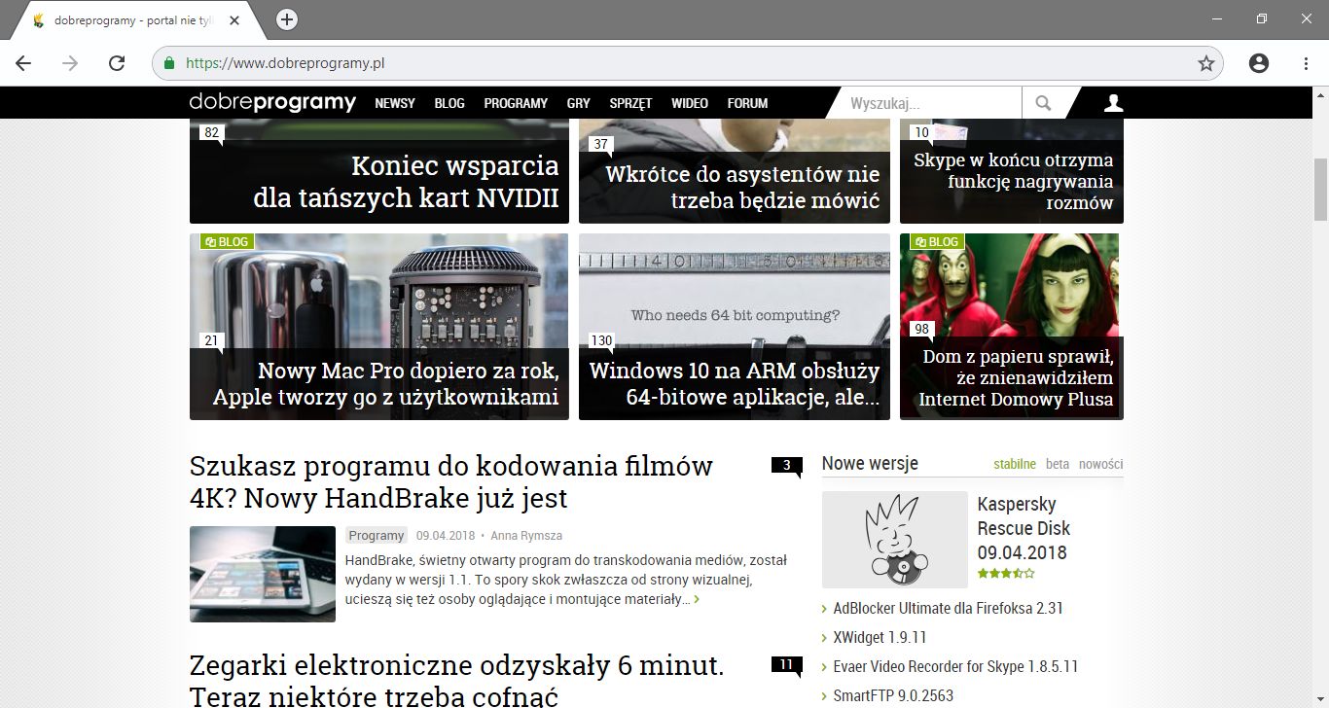Screen dimensions: 1329x708
Task: Open author Anna Rymsza's profile link
Action: pyautogui.click(x=526, y=535)
